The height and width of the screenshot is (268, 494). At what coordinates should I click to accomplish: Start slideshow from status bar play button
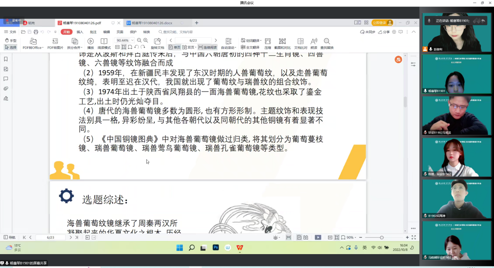[x=318, y=238]
